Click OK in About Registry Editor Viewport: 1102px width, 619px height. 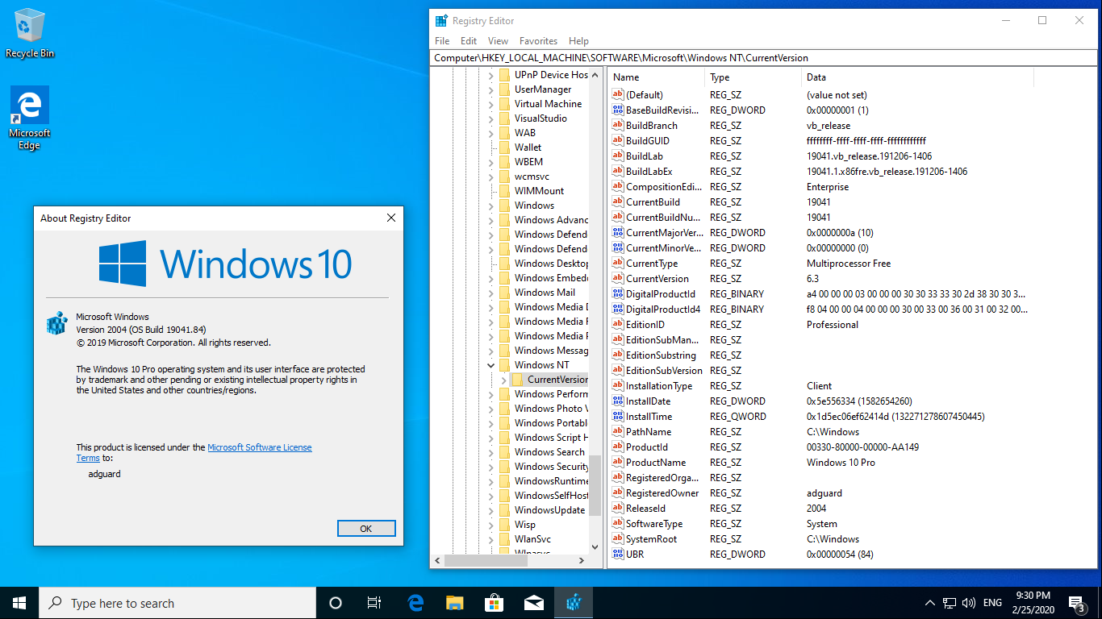pos(366,529)
